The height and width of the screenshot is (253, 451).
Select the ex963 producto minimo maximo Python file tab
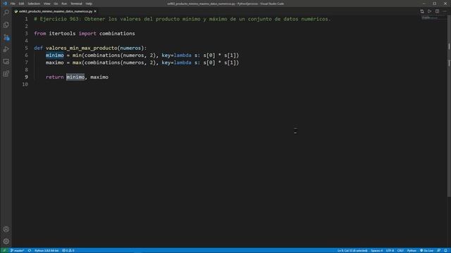coord(55,11)
